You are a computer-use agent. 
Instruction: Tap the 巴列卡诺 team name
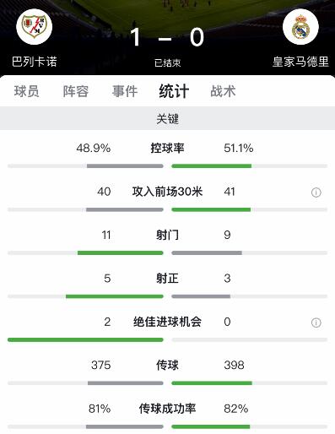tap(35, 62)
